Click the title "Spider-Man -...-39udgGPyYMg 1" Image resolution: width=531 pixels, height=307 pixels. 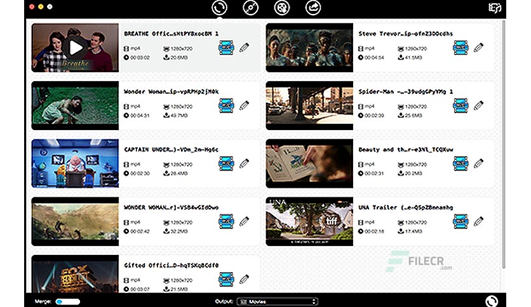click(406, 91)
